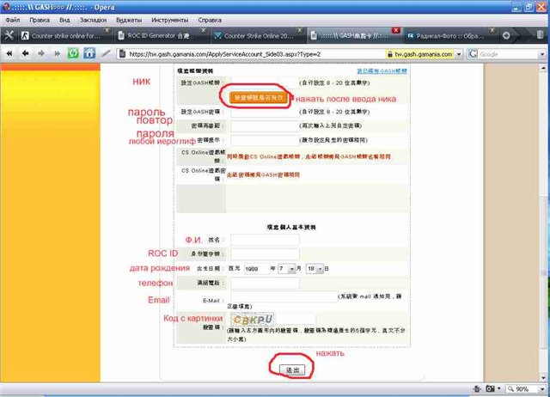The image size is (550, 397).
Task: Click the Google search engine icon
Action: (473, 53)
